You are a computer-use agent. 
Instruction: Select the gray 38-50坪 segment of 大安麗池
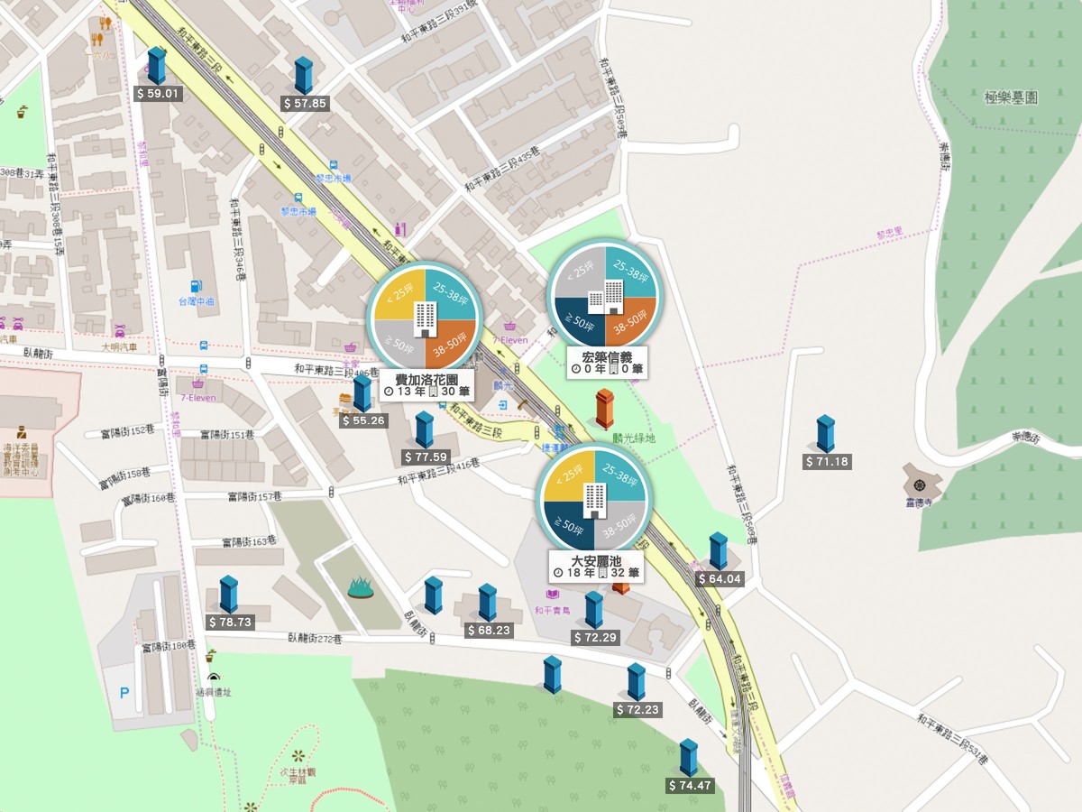(620, 525)
